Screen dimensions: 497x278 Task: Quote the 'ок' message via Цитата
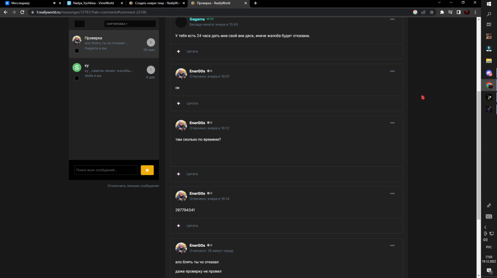(x=192, y=103)
